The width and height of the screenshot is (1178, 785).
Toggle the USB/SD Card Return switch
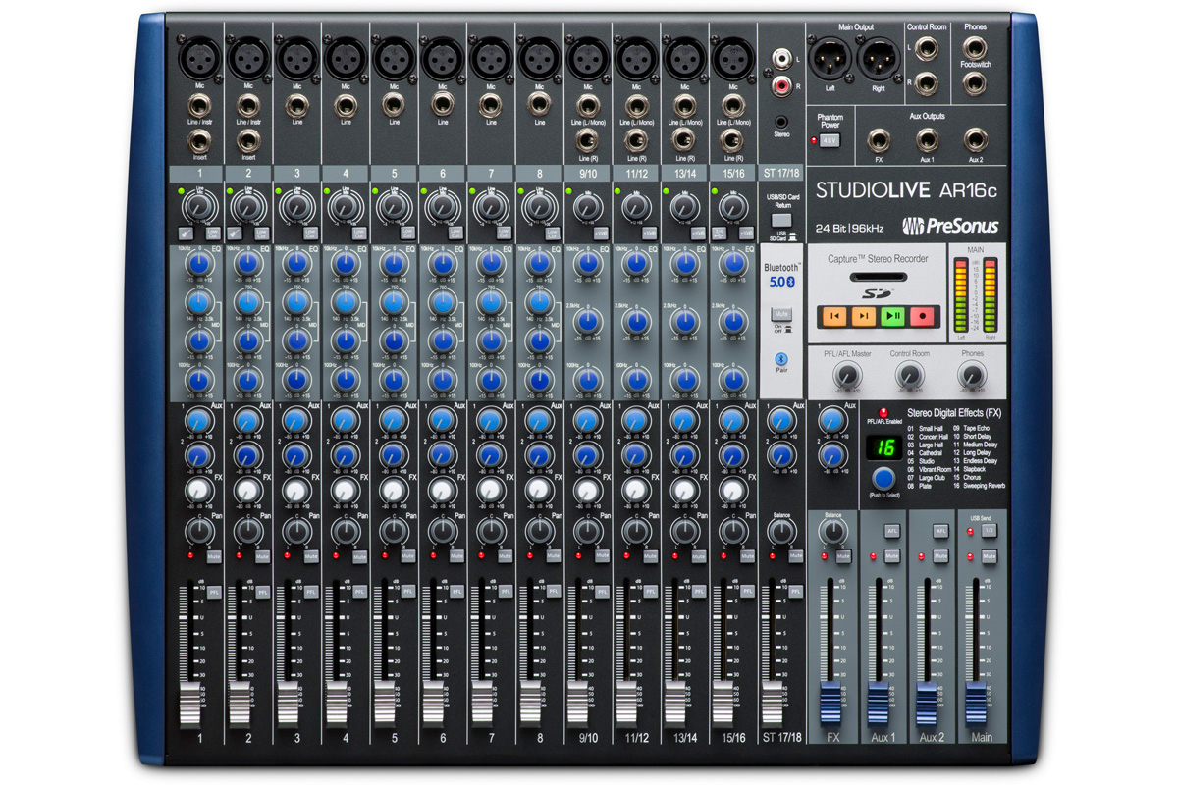click(782, 221)
